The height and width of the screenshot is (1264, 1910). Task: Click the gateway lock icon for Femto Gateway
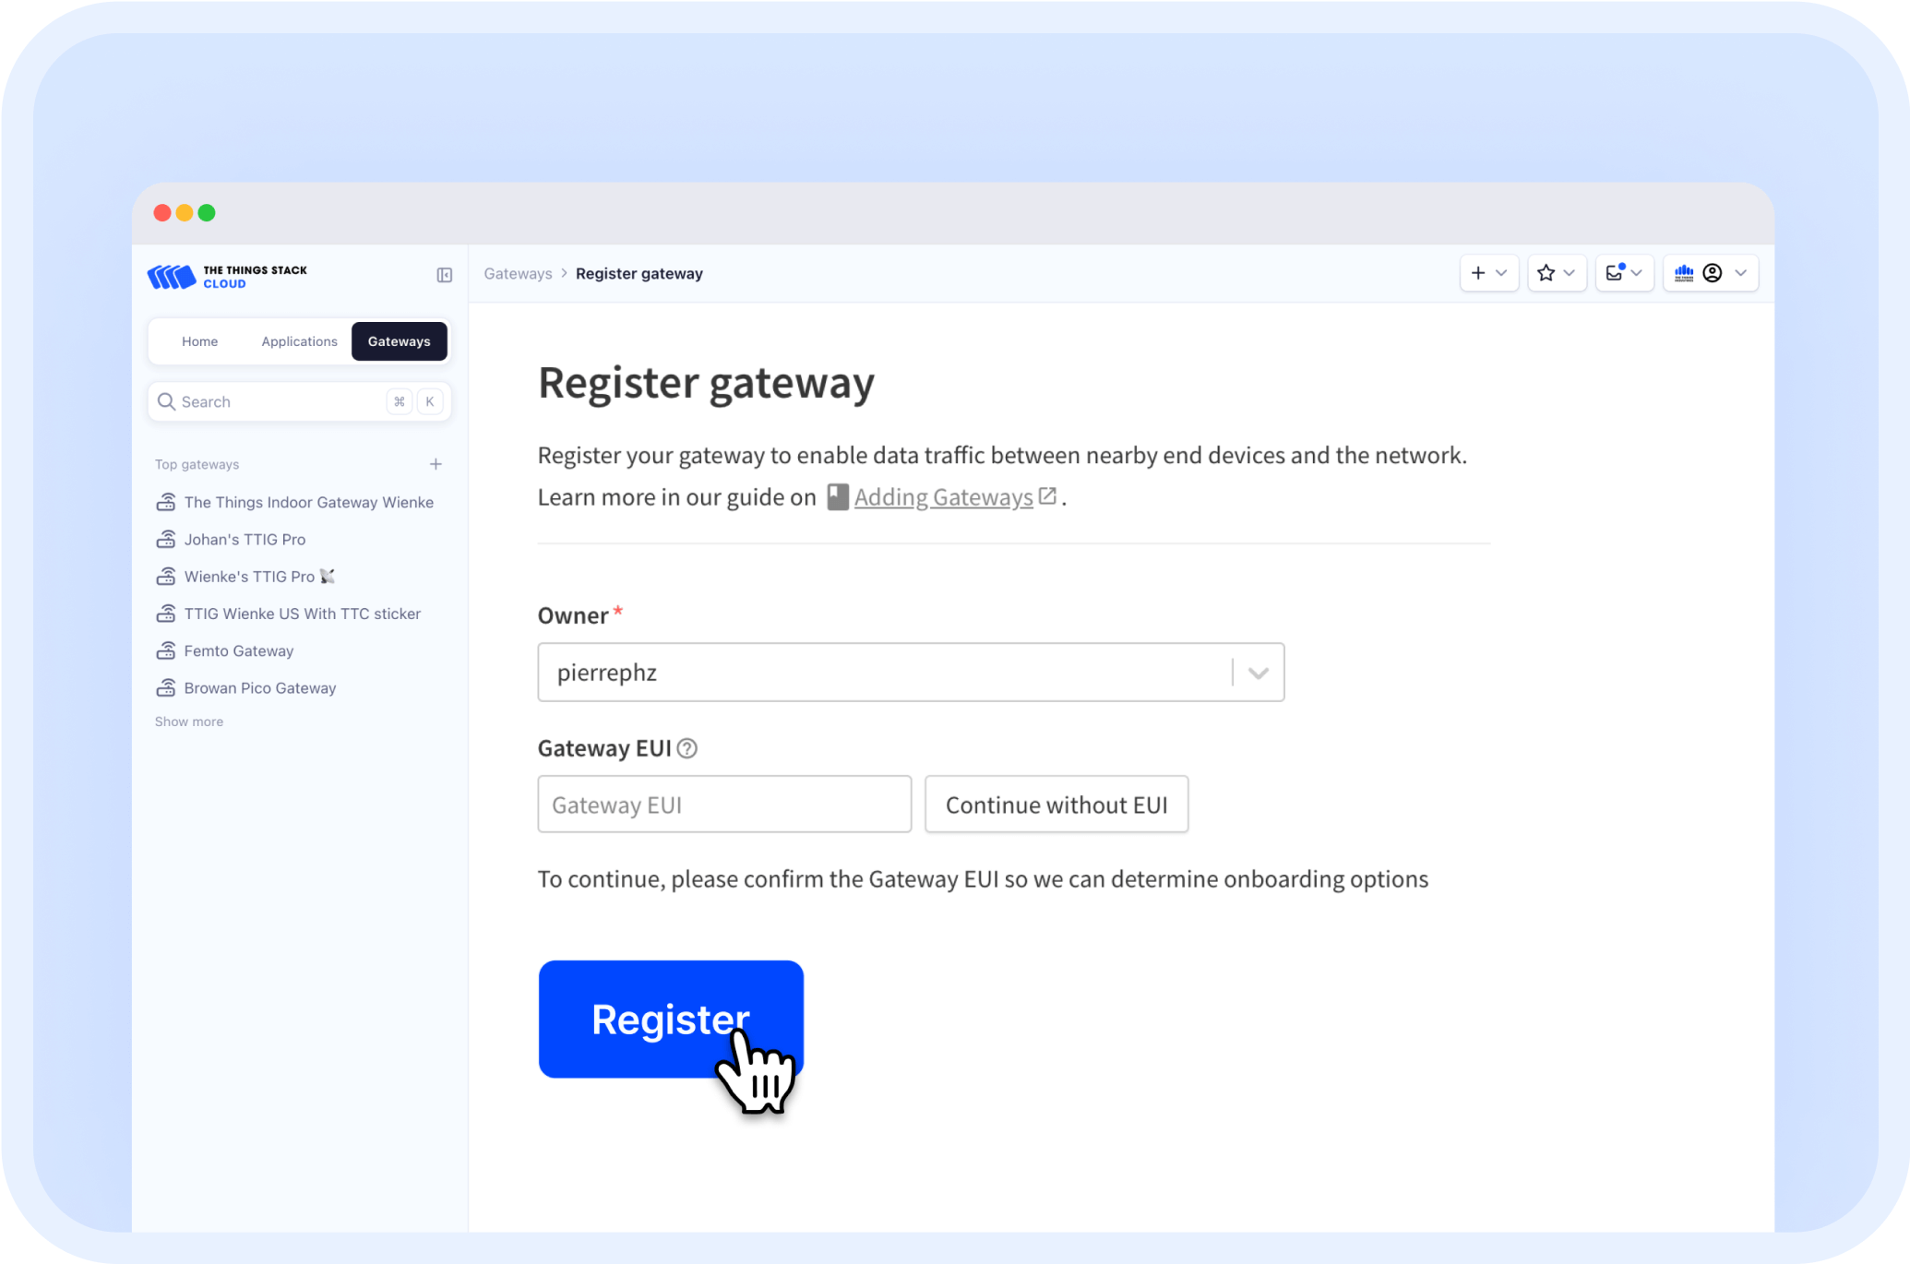click(166, 650)
